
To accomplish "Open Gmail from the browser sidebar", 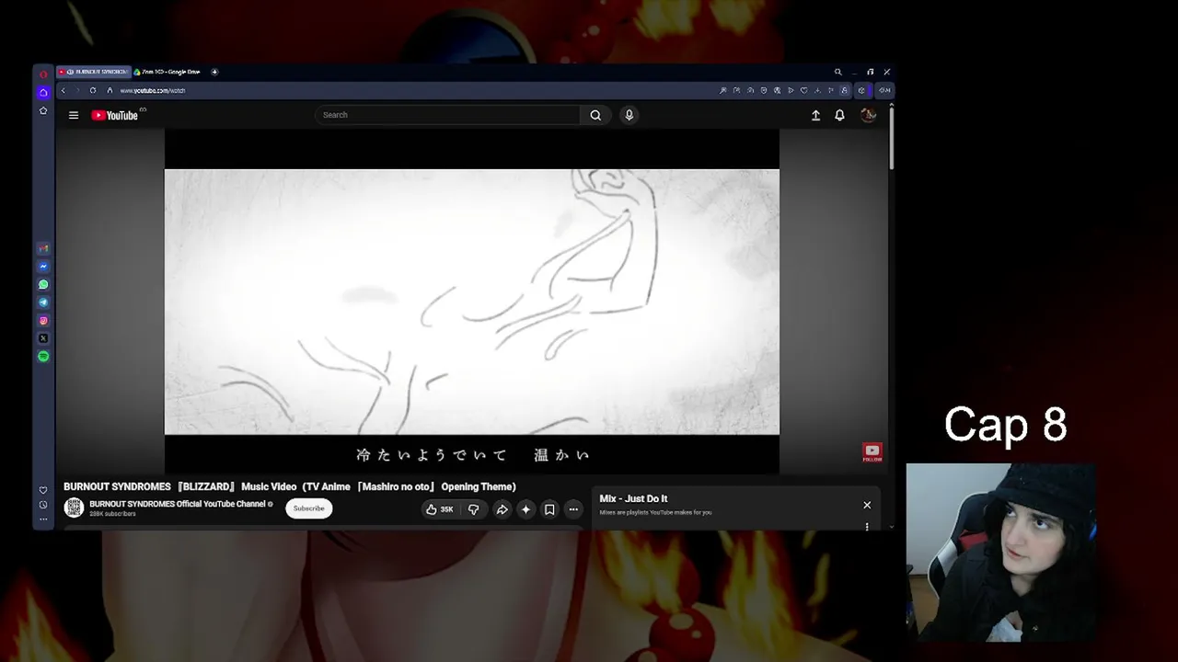I will point(43,248).
